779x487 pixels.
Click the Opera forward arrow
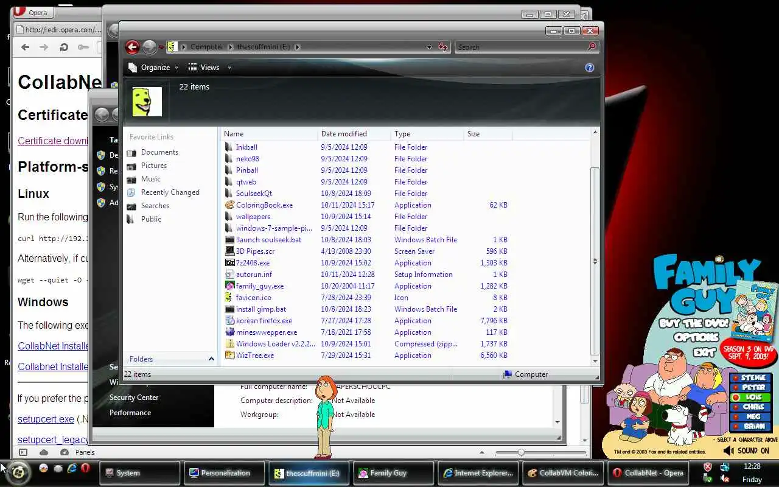(44, 47)
